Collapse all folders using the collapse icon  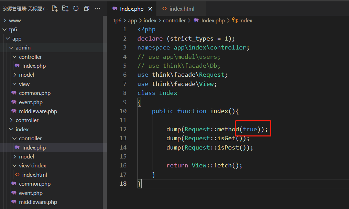[87, 9]
